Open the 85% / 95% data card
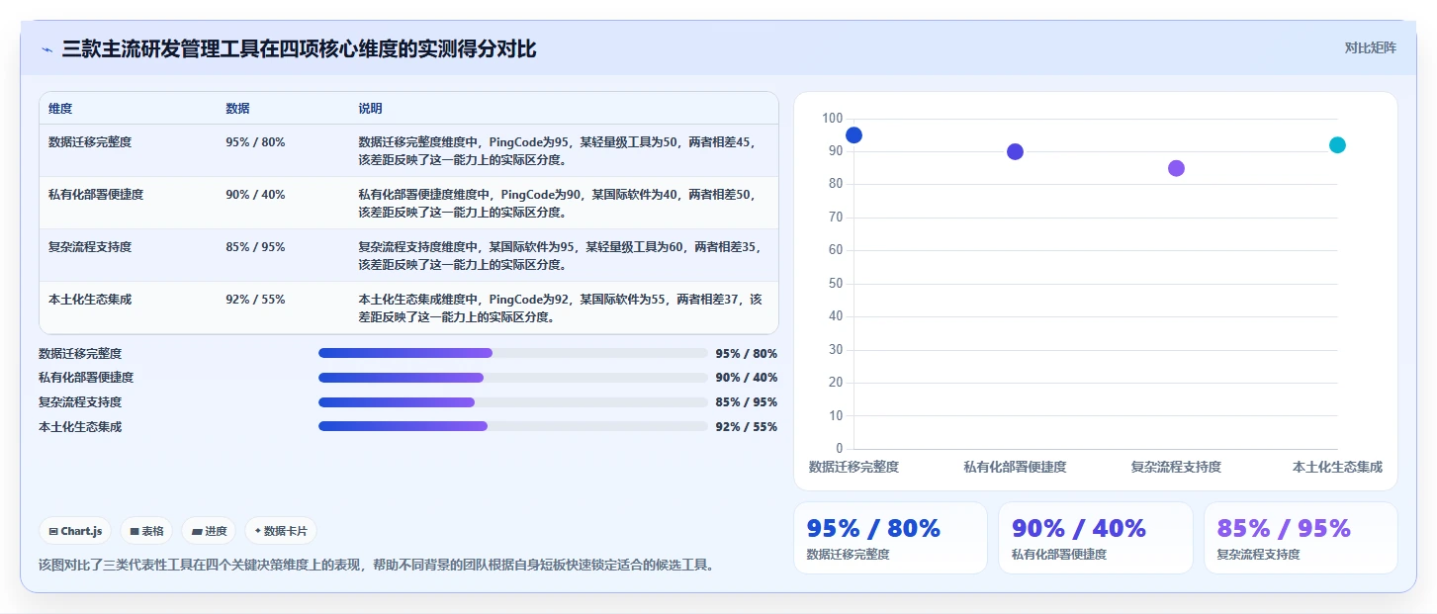This screenshot has height=614, width=1437. [x=1300, y=538]
